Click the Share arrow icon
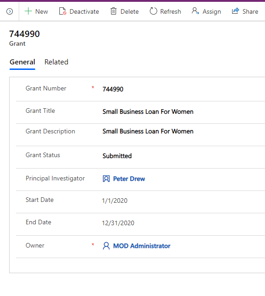This screenshot has height=296, width=265. click(235, 11)
